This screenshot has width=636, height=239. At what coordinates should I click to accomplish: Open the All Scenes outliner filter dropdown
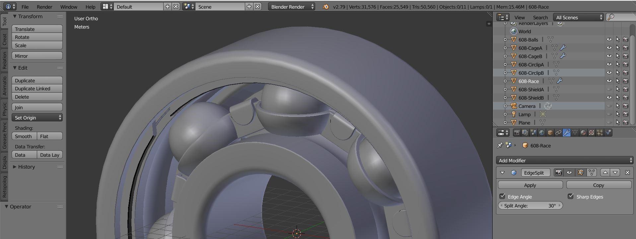coord(578,17)
